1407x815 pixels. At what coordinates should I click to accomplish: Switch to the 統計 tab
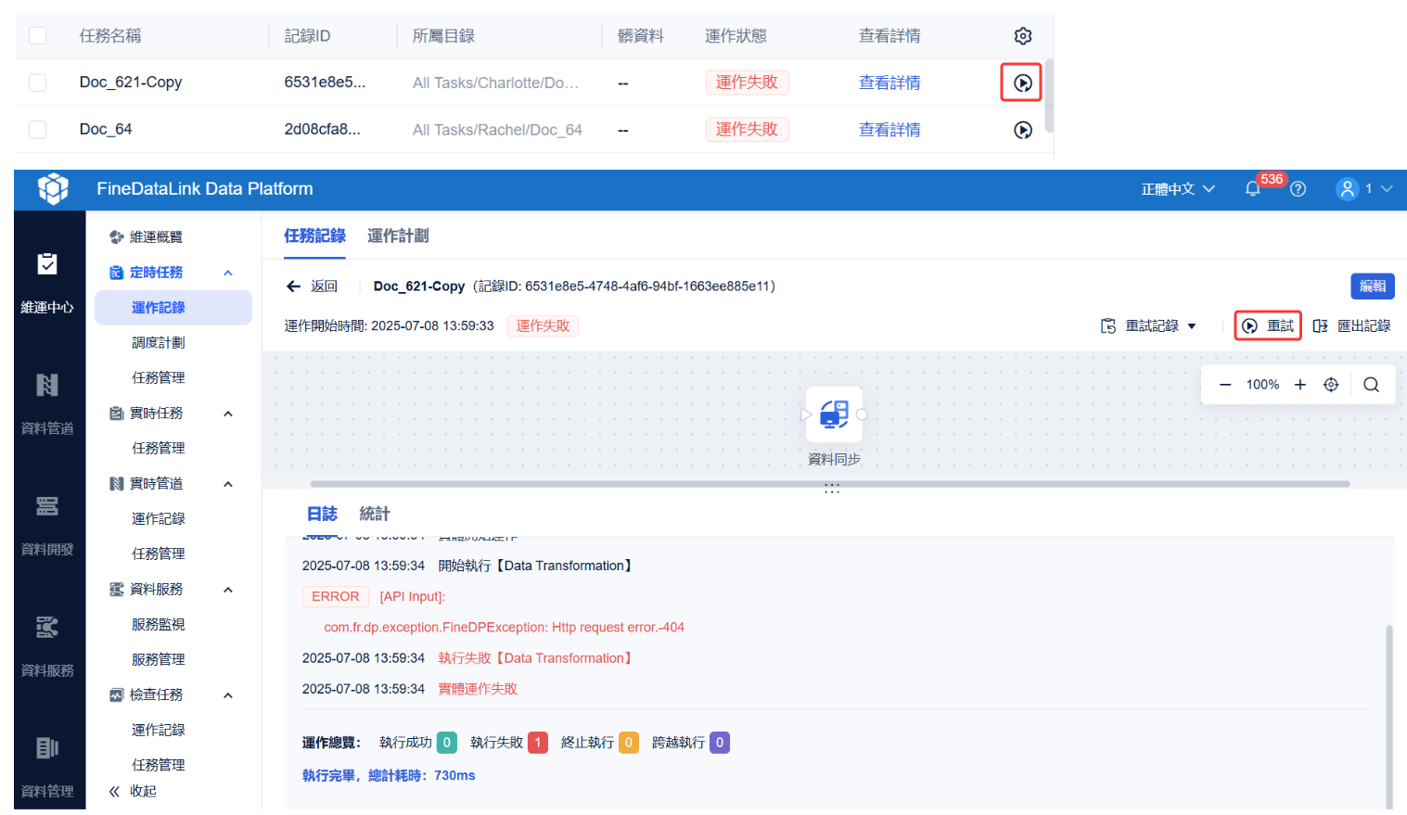(375, 514)
